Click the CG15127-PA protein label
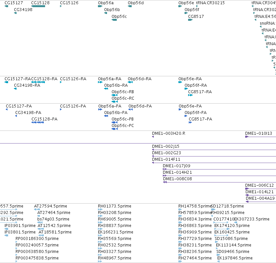This screenshot has width=276, height=263. (19, 106)
